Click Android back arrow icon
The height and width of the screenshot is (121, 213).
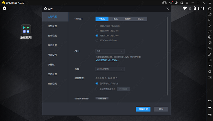coord(210,101)
